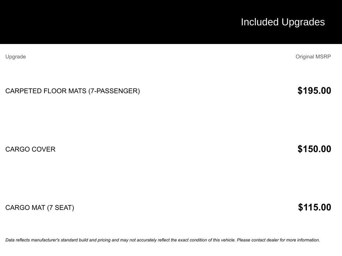The image size is (342, 256).
Task: Click the word "Included" in the black banner
Action: pyautogui.click(x=260, y=22)
